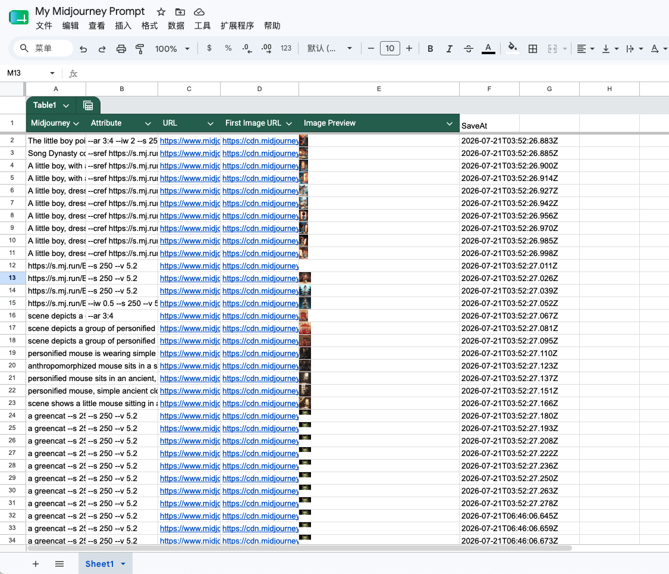The width and height of the screenshot is (669, 574).
Task: Select column E header
Action: coord(379,89)
